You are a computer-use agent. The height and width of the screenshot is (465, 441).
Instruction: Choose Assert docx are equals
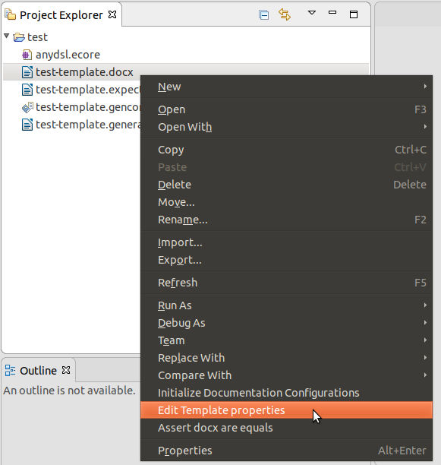(x=286, y=429)
